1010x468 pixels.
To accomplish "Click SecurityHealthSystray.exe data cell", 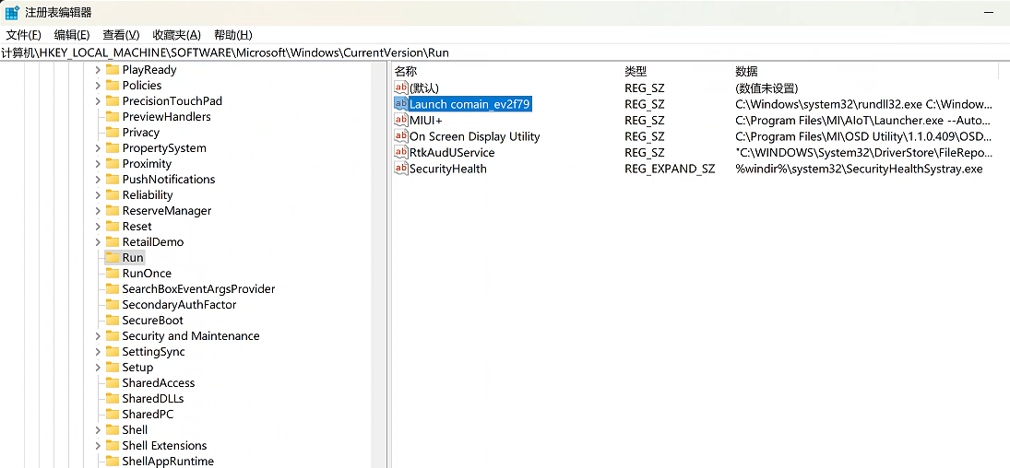I will (859, 169).
